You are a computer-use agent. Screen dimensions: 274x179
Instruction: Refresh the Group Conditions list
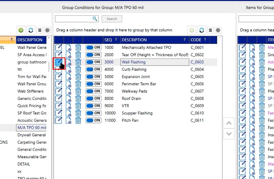202,30
